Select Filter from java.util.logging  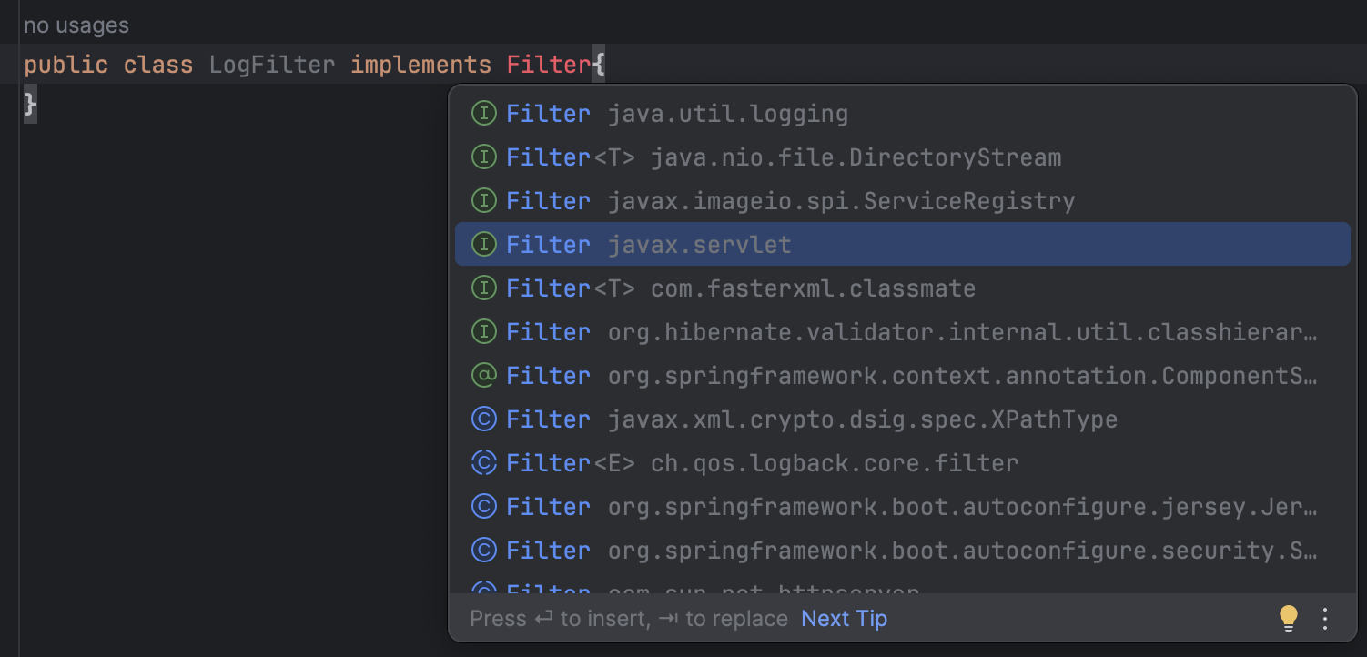pos(902,114)
